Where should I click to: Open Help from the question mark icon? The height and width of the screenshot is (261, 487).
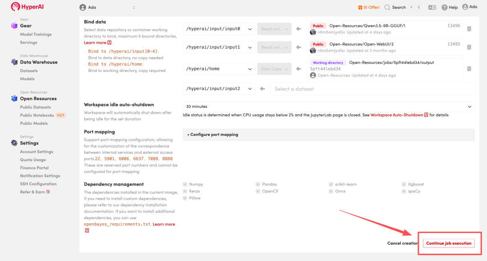pos(445,7)
